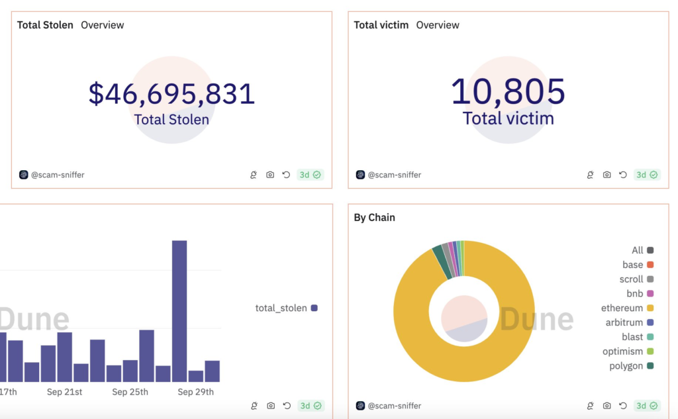The image size is (678, 419).
Task: Capture screenshot of the Total victim widget
Action: point(607,175)
